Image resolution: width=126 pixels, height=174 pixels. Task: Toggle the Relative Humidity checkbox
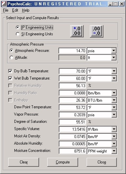10,86
